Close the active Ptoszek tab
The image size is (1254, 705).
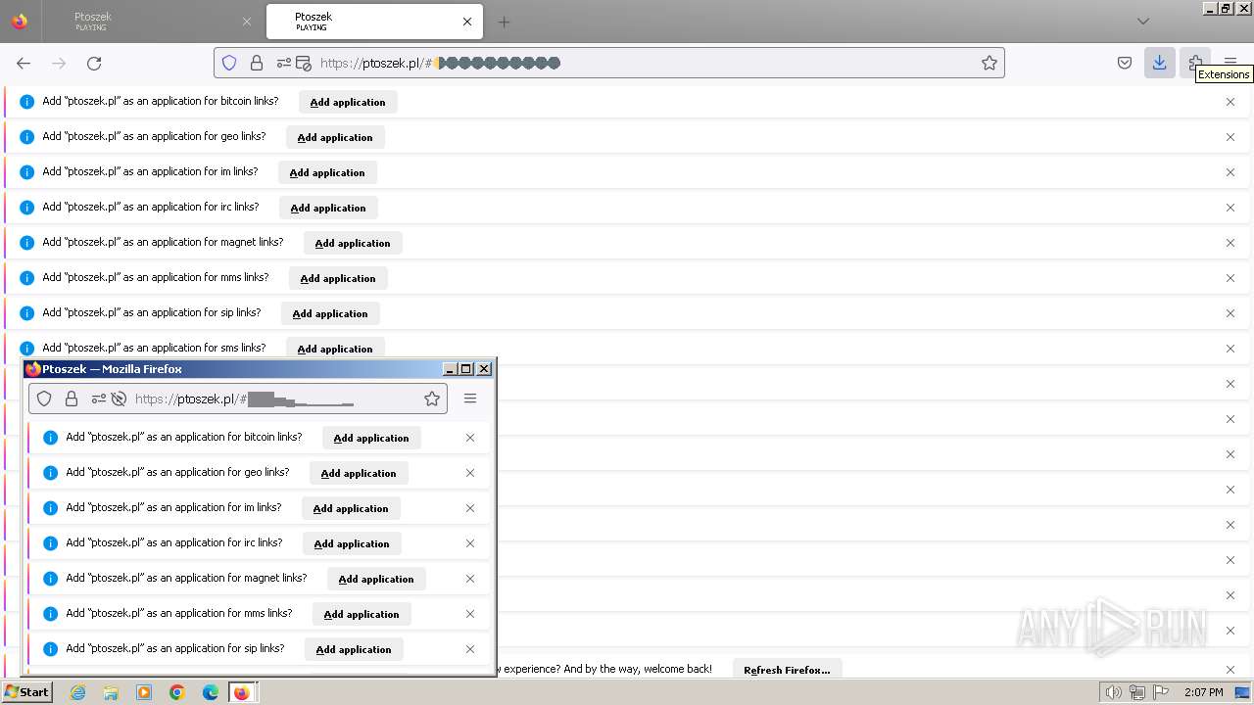pyautogui.click(x=467, y=22)
